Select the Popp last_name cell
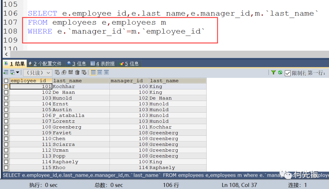Image resolution: width=329 pixels, height=189 pixels. pyautogui.click(x=81, y=156)
